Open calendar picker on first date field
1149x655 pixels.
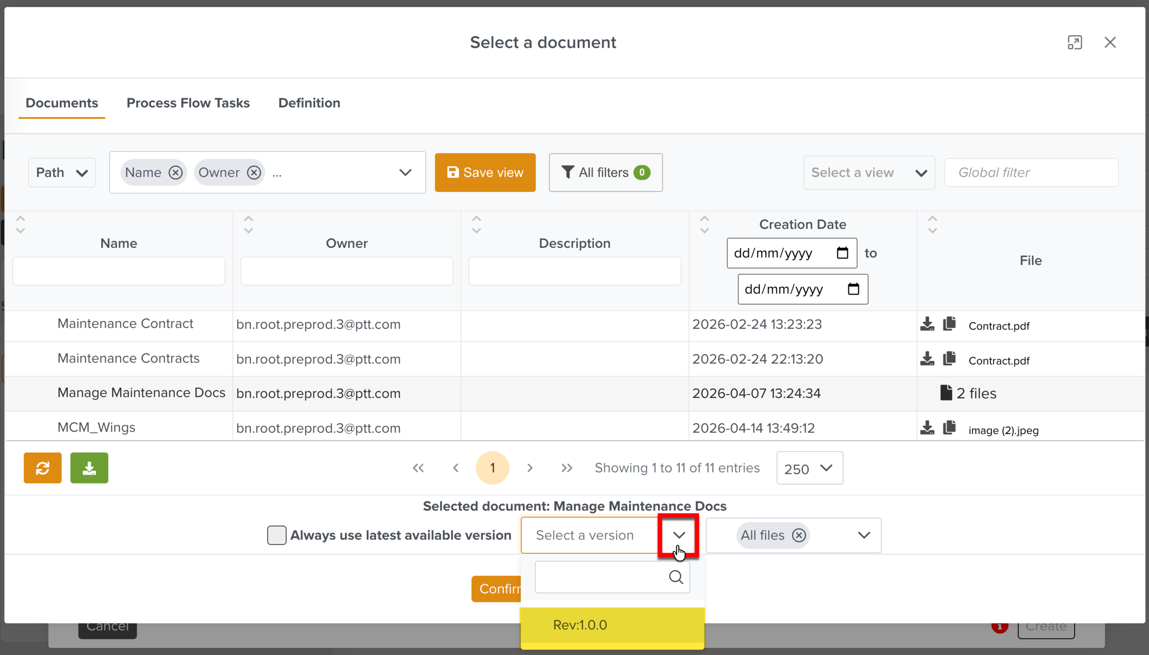click(842, 253)
